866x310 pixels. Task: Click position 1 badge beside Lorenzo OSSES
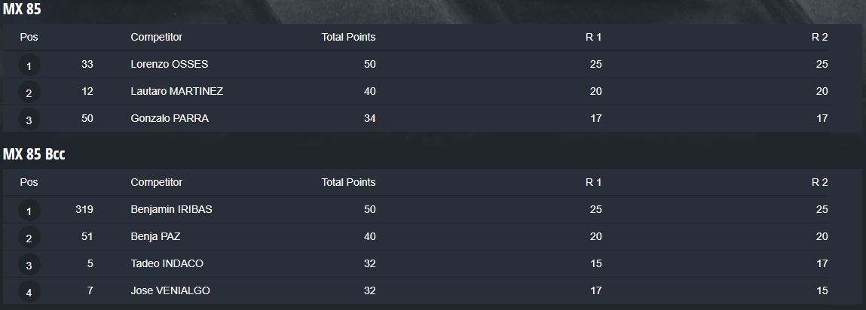pos(29,66)
